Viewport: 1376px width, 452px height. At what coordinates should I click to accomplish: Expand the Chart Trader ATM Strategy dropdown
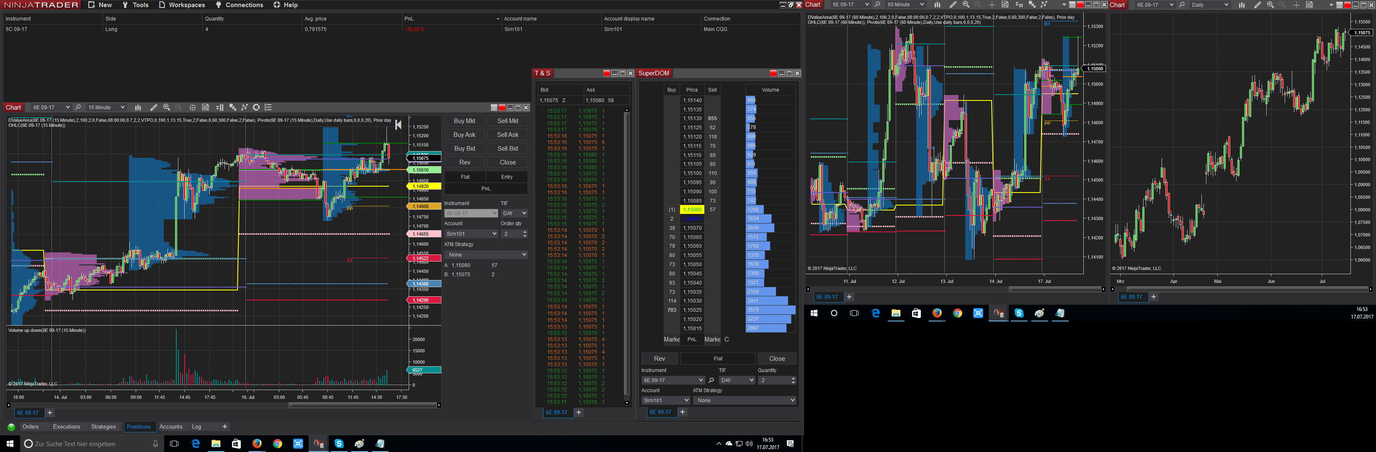[486, 255]
